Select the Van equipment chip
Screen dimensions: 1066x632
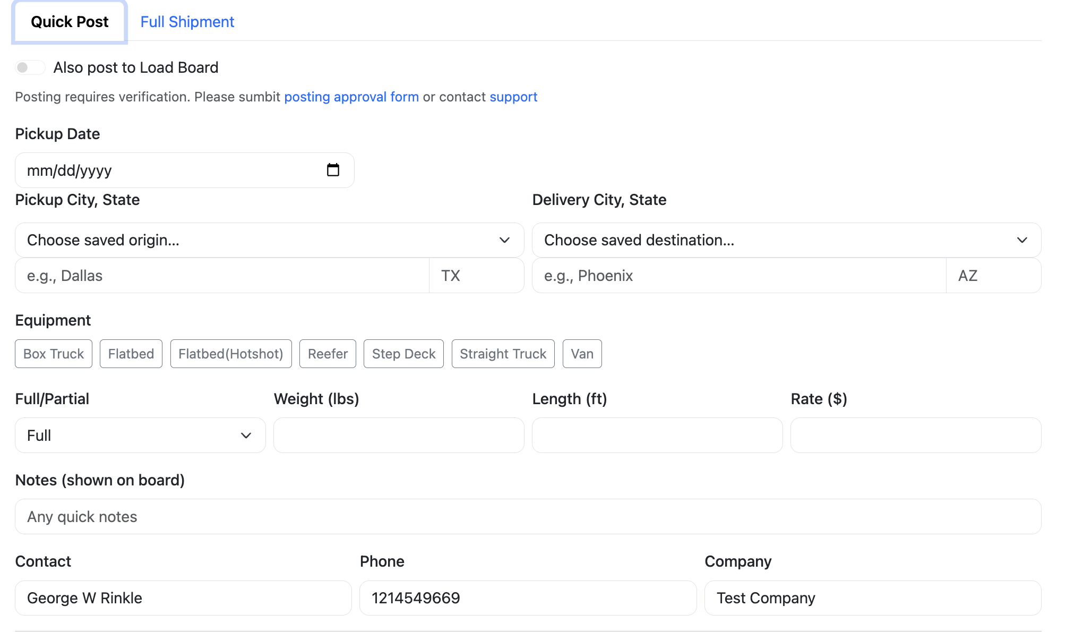click(x=582, y=353)
